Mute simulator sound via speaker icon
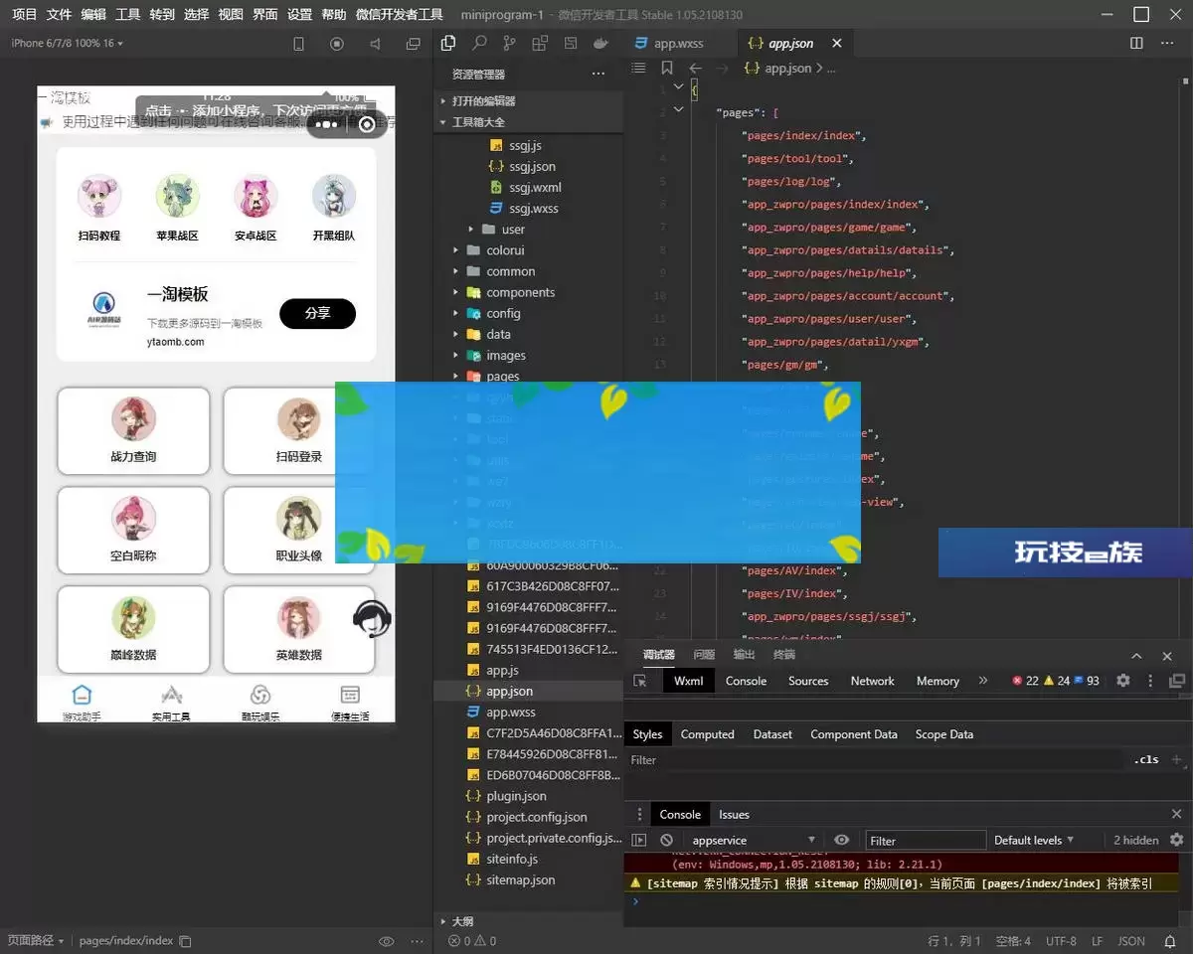The height and width of the screenshot is (954, 1193). (x=375, y=44)
